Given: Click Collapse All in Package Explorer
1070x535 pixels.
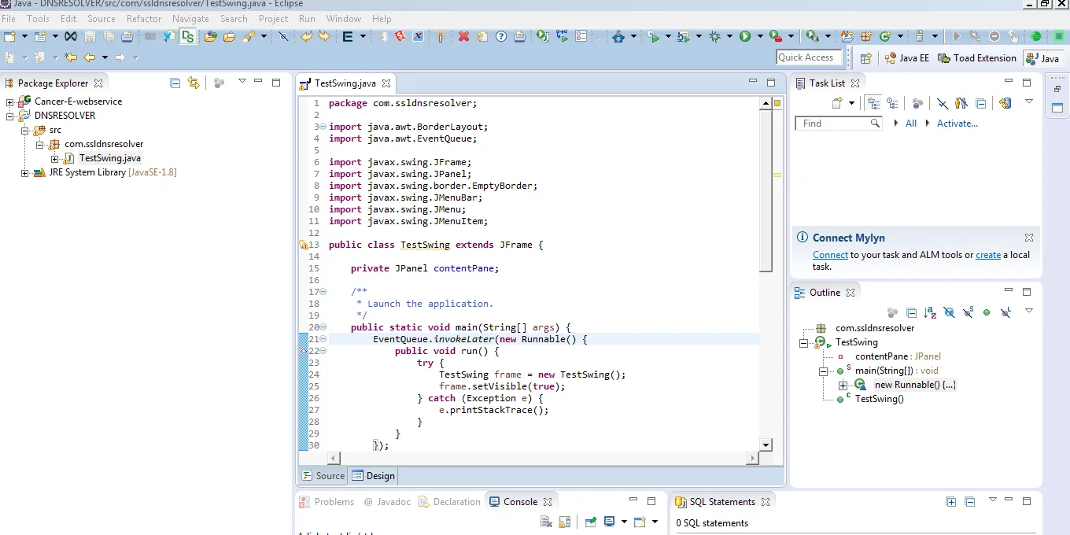Looking at the screenshot, I should point(175,83).
